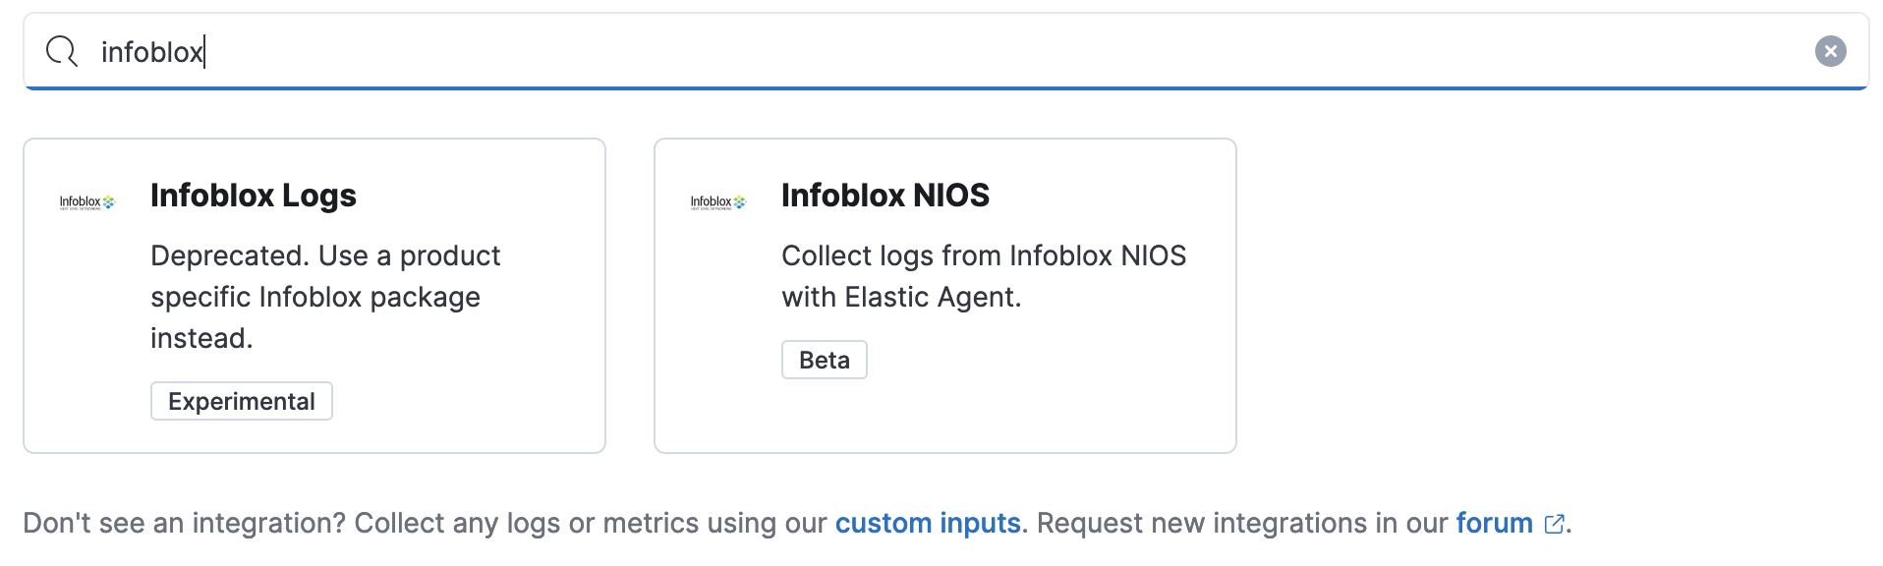The height and width of the screenshot is (566, 1883).
Task: Click the word instead in Logs card
Action: tap(201, 339)
